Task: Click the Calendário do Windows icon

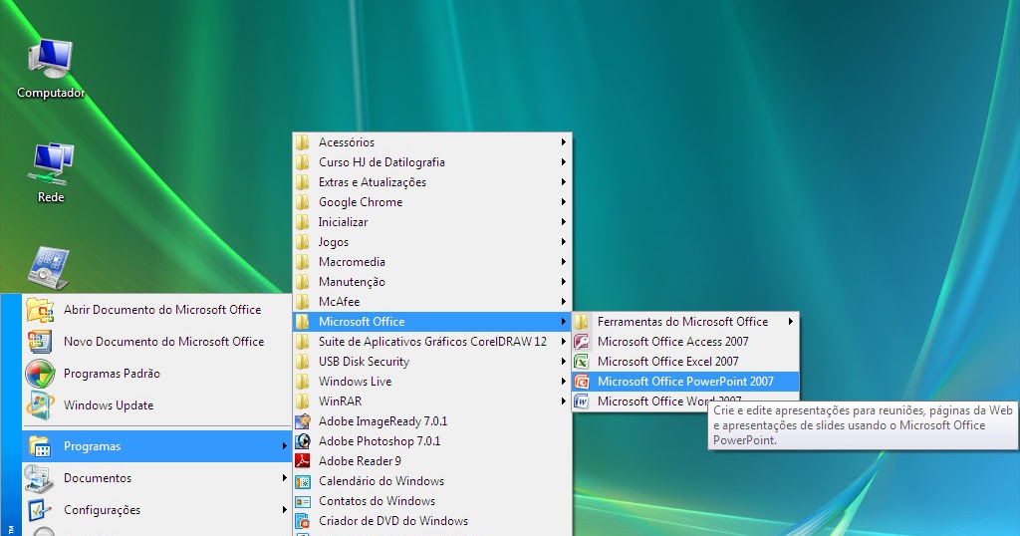Action: pyautogui.click(x=303, y=481)
